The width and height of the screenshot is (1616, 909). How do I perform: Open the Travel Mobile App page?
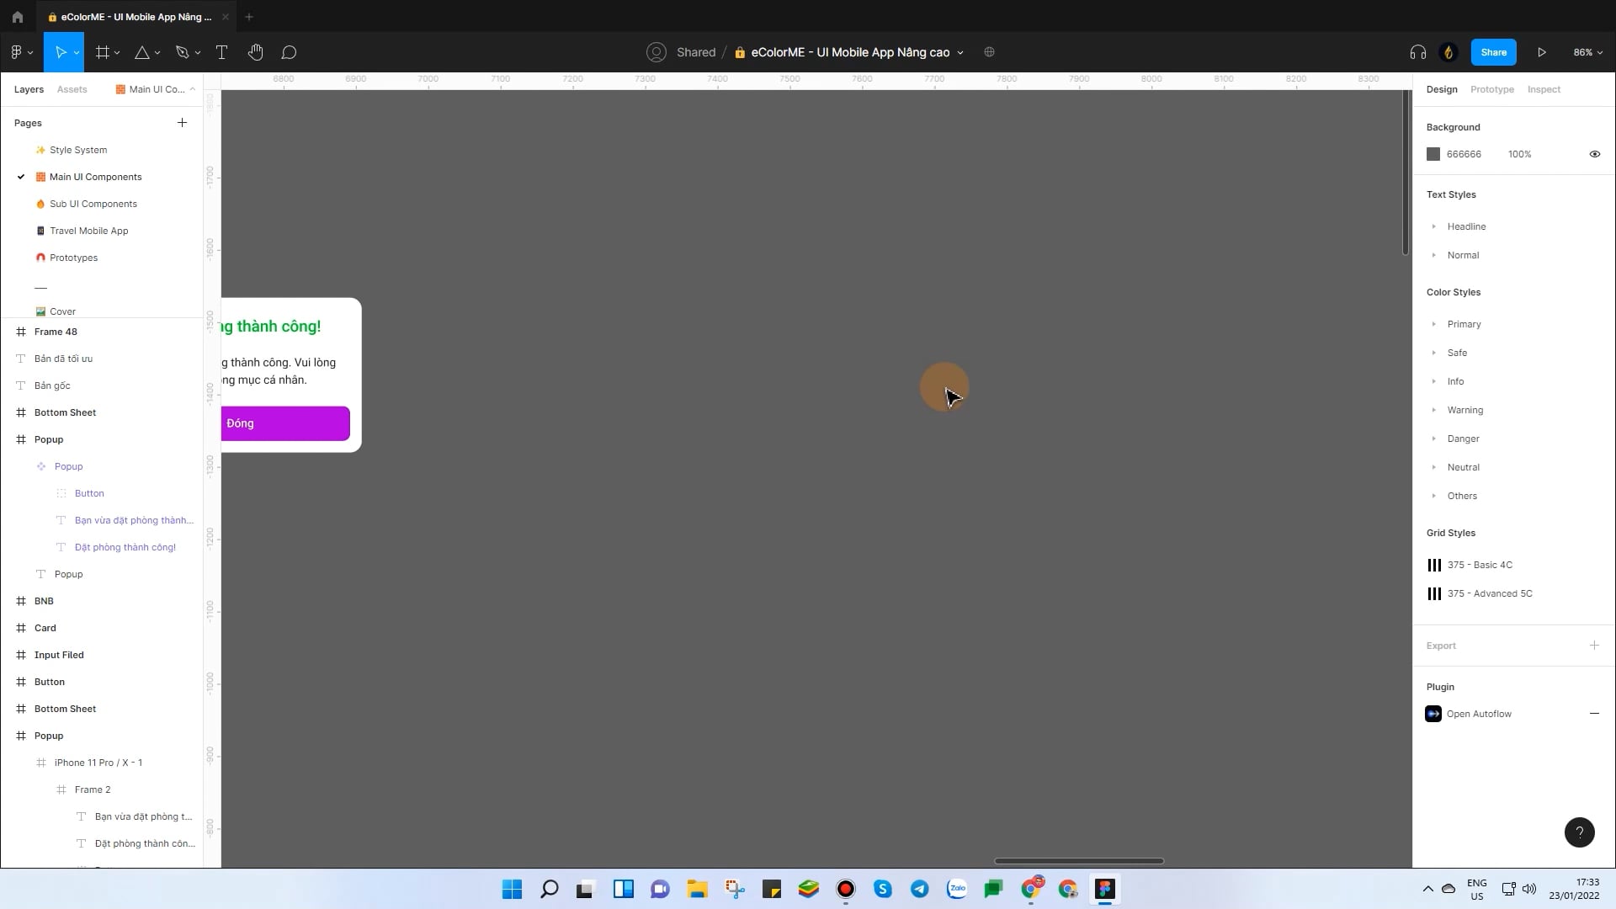pyautogui.click(x=88, y=231)
